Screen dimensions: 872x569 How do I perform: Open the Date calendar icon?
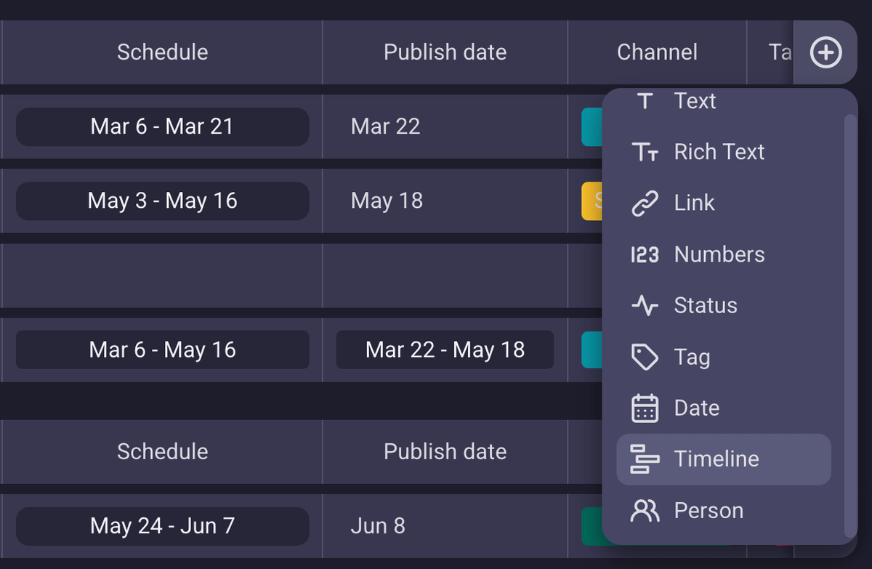coord(645,408)
